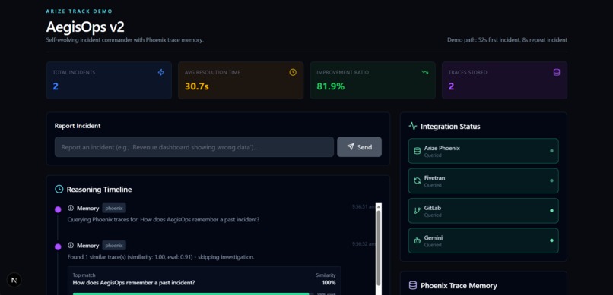Click the clock icon in Avg Resolution Time

click(293, 72)
